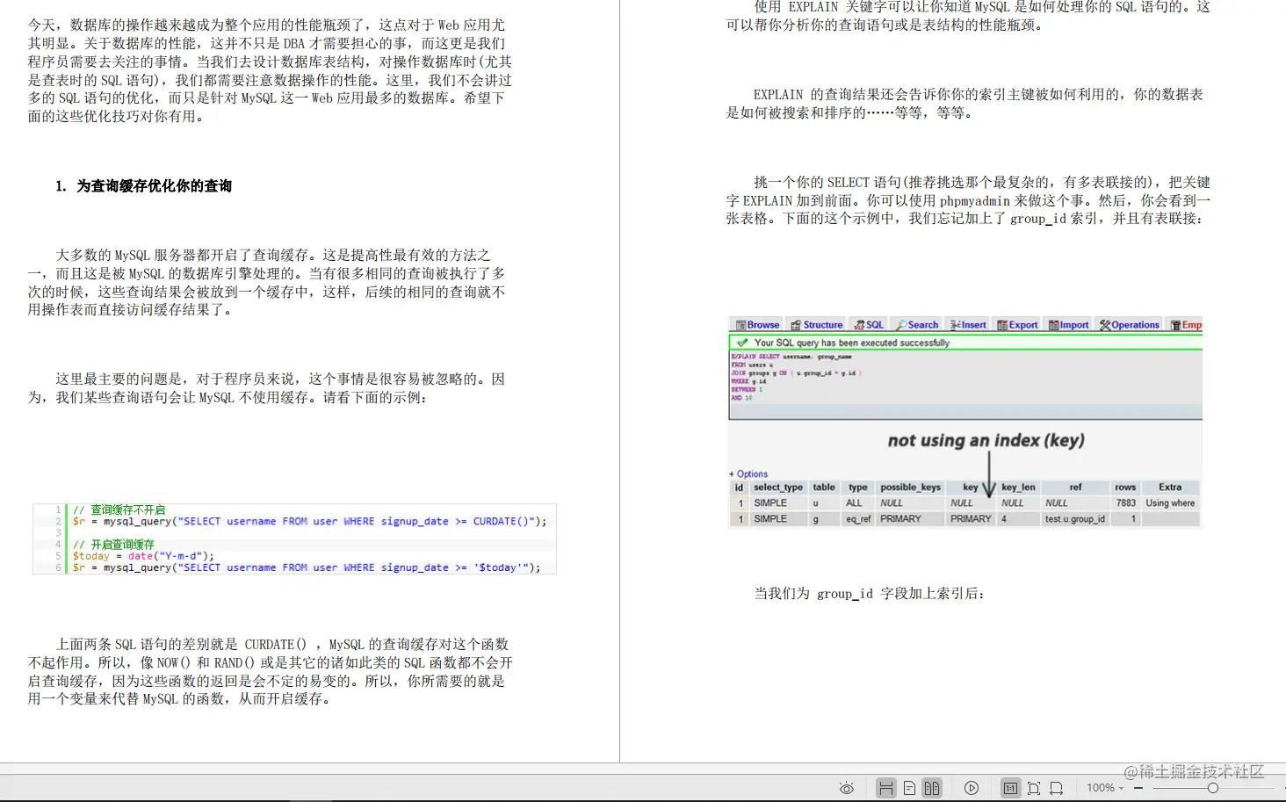Toggle the eye-protection reading mode
Screen dimensions: 1286x802
click(849, 788)
